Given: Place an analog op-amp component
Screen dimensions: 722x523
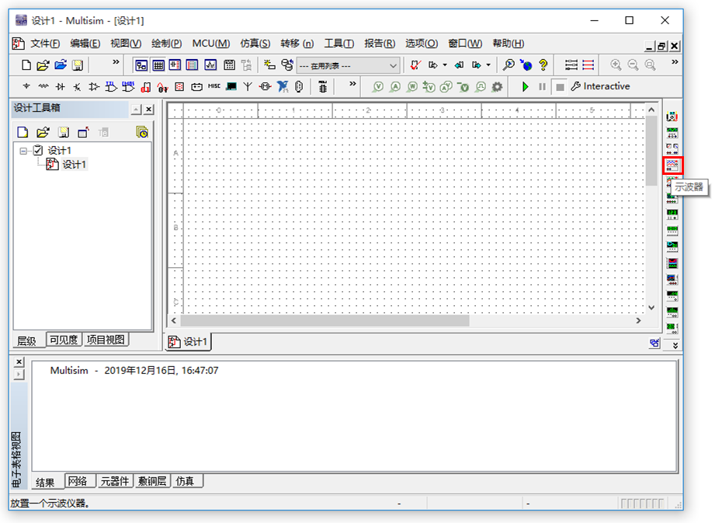Looking at the screenshot, I should click(95, 86).
